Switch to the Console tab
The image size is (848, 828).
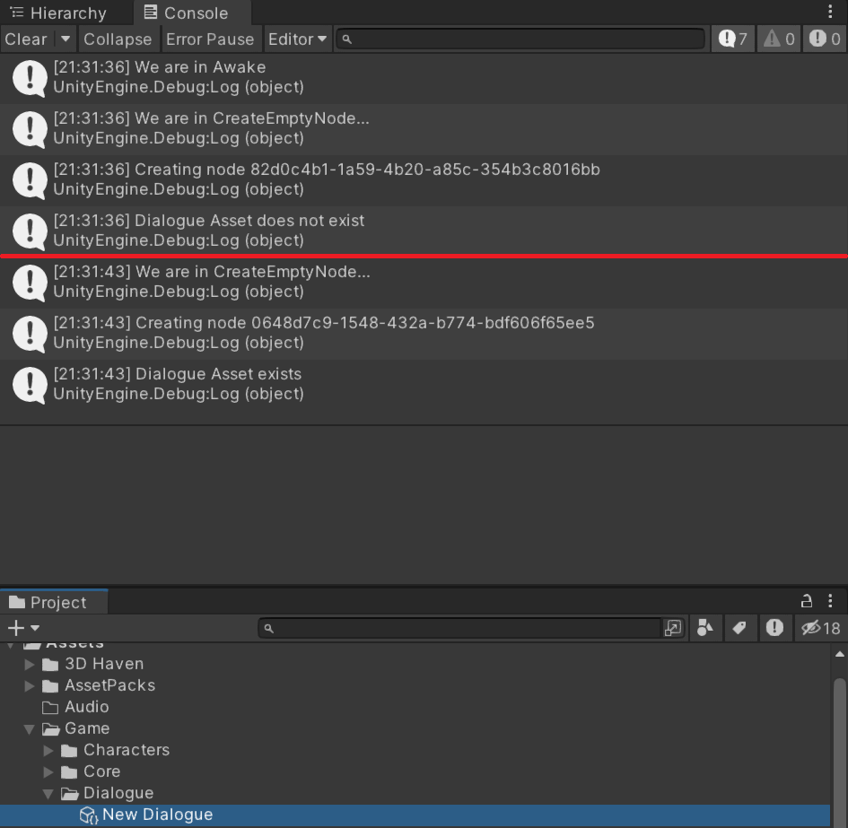tap(191, 12)
